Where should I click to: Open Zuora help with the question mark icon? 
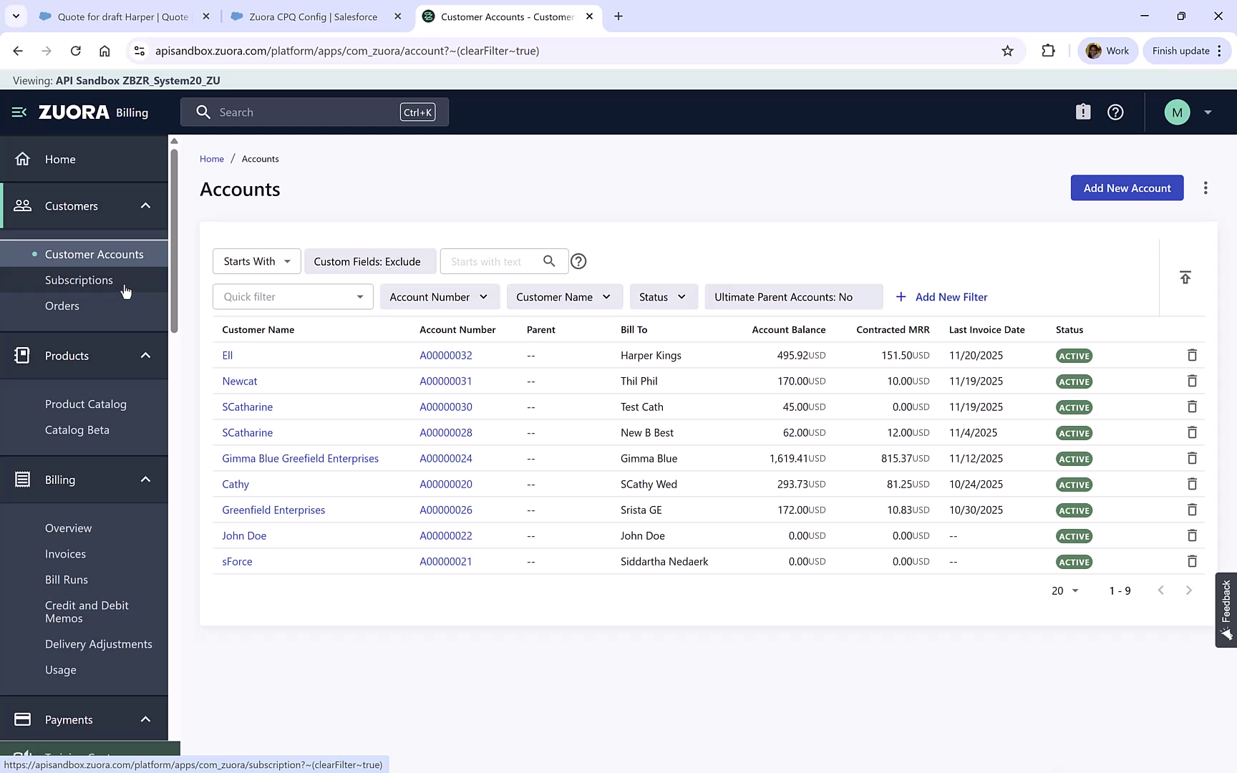(x=1115, y=112)
